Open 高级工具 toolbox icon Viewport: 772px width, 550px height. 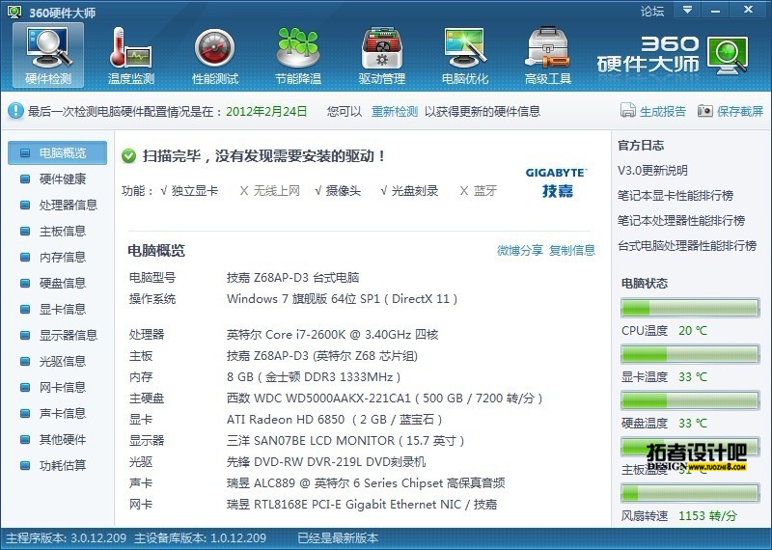[x=548, y=55]
